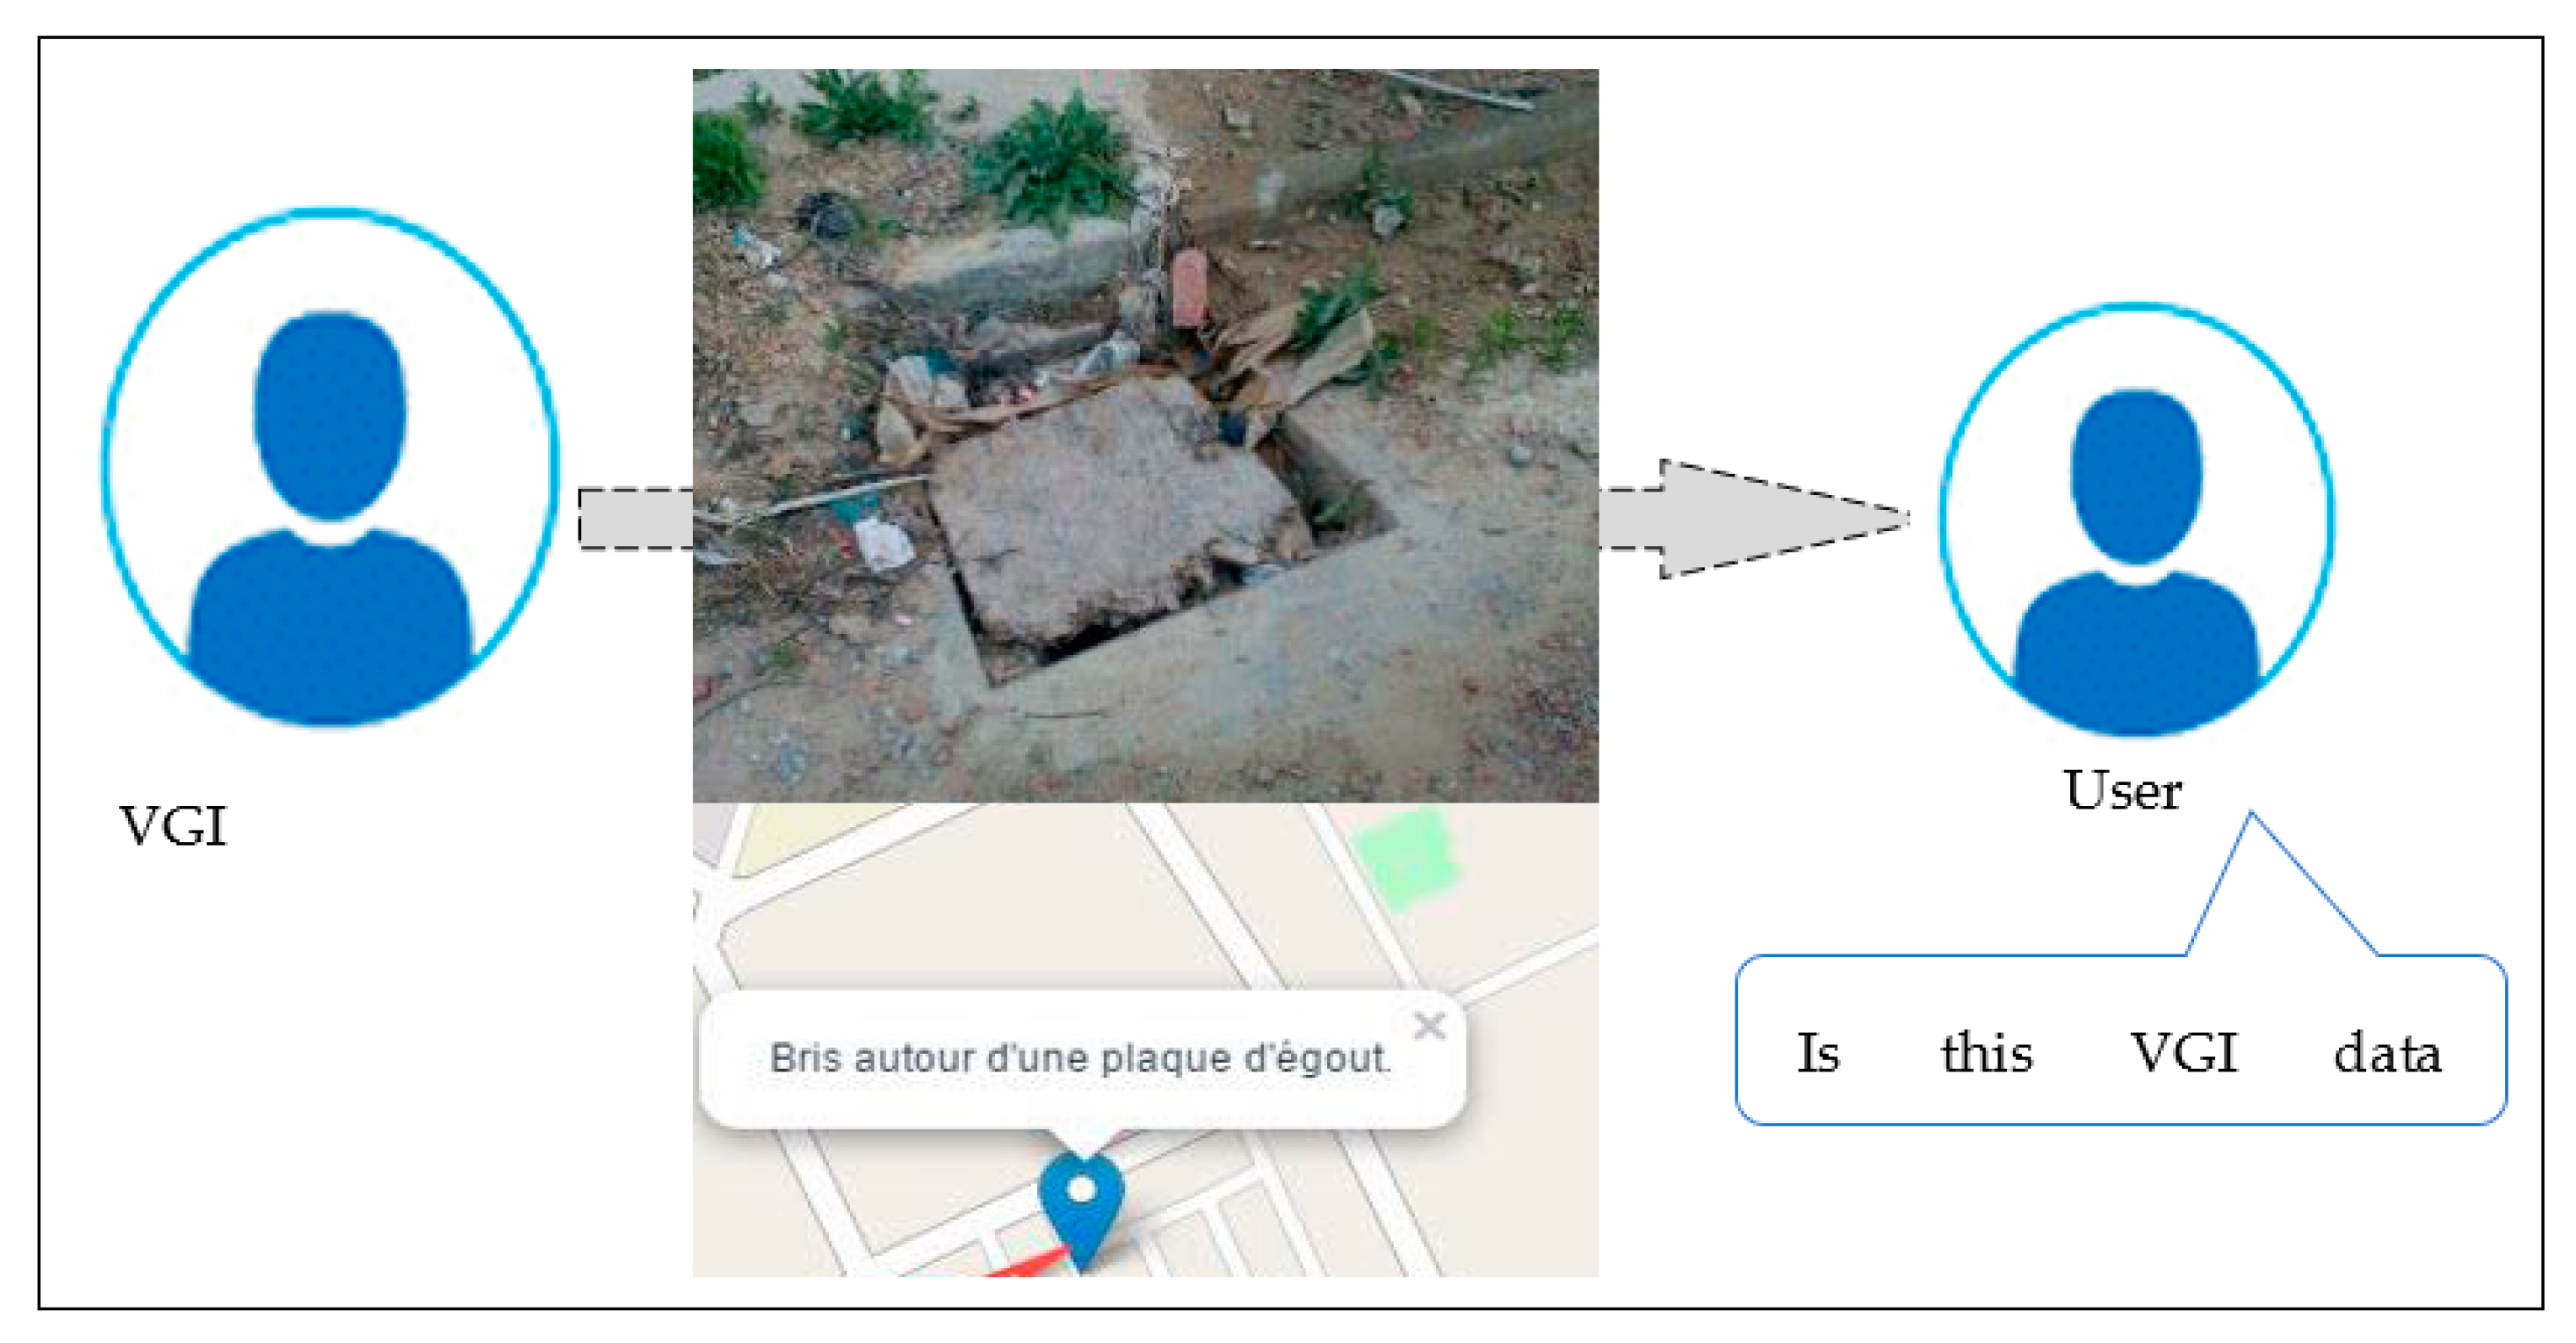Click the speech bubble pointer tip

(2251, 816)
